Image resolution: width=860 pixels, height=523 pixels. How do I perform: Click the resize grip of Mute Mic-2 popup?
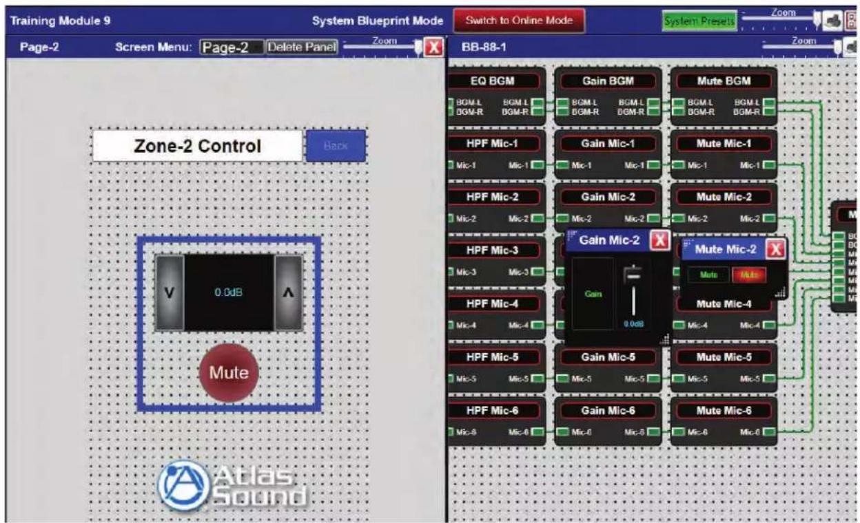780,293
